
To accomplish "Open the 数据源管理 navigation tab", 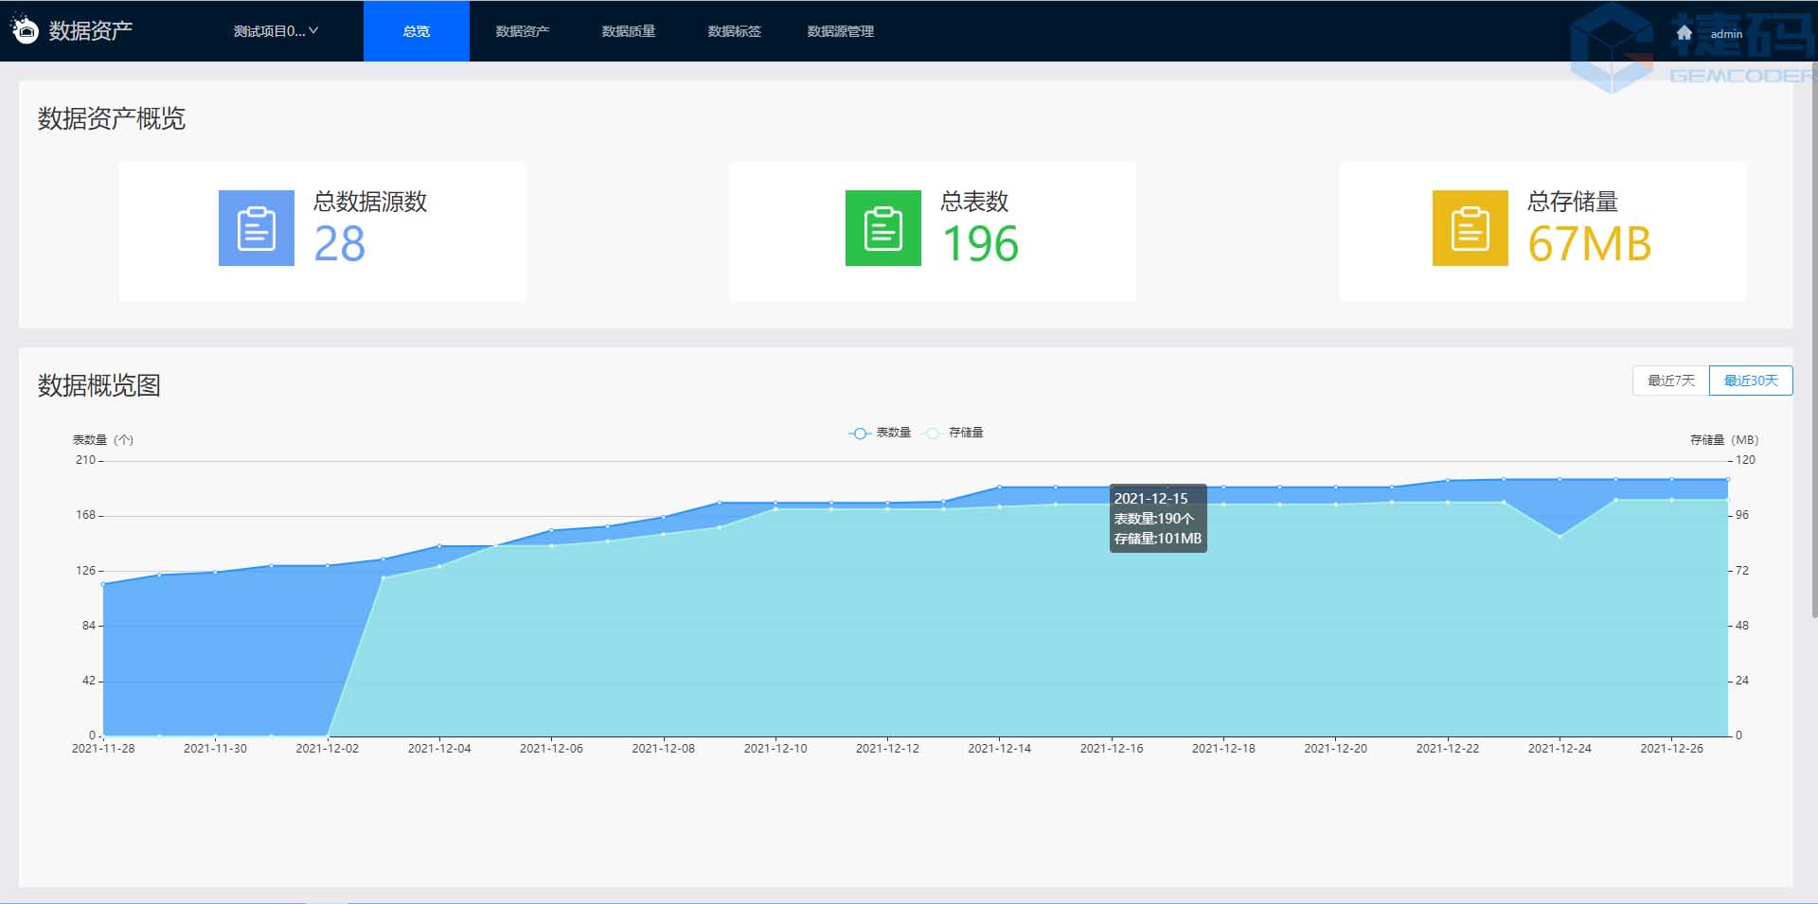I will (841, 31).
